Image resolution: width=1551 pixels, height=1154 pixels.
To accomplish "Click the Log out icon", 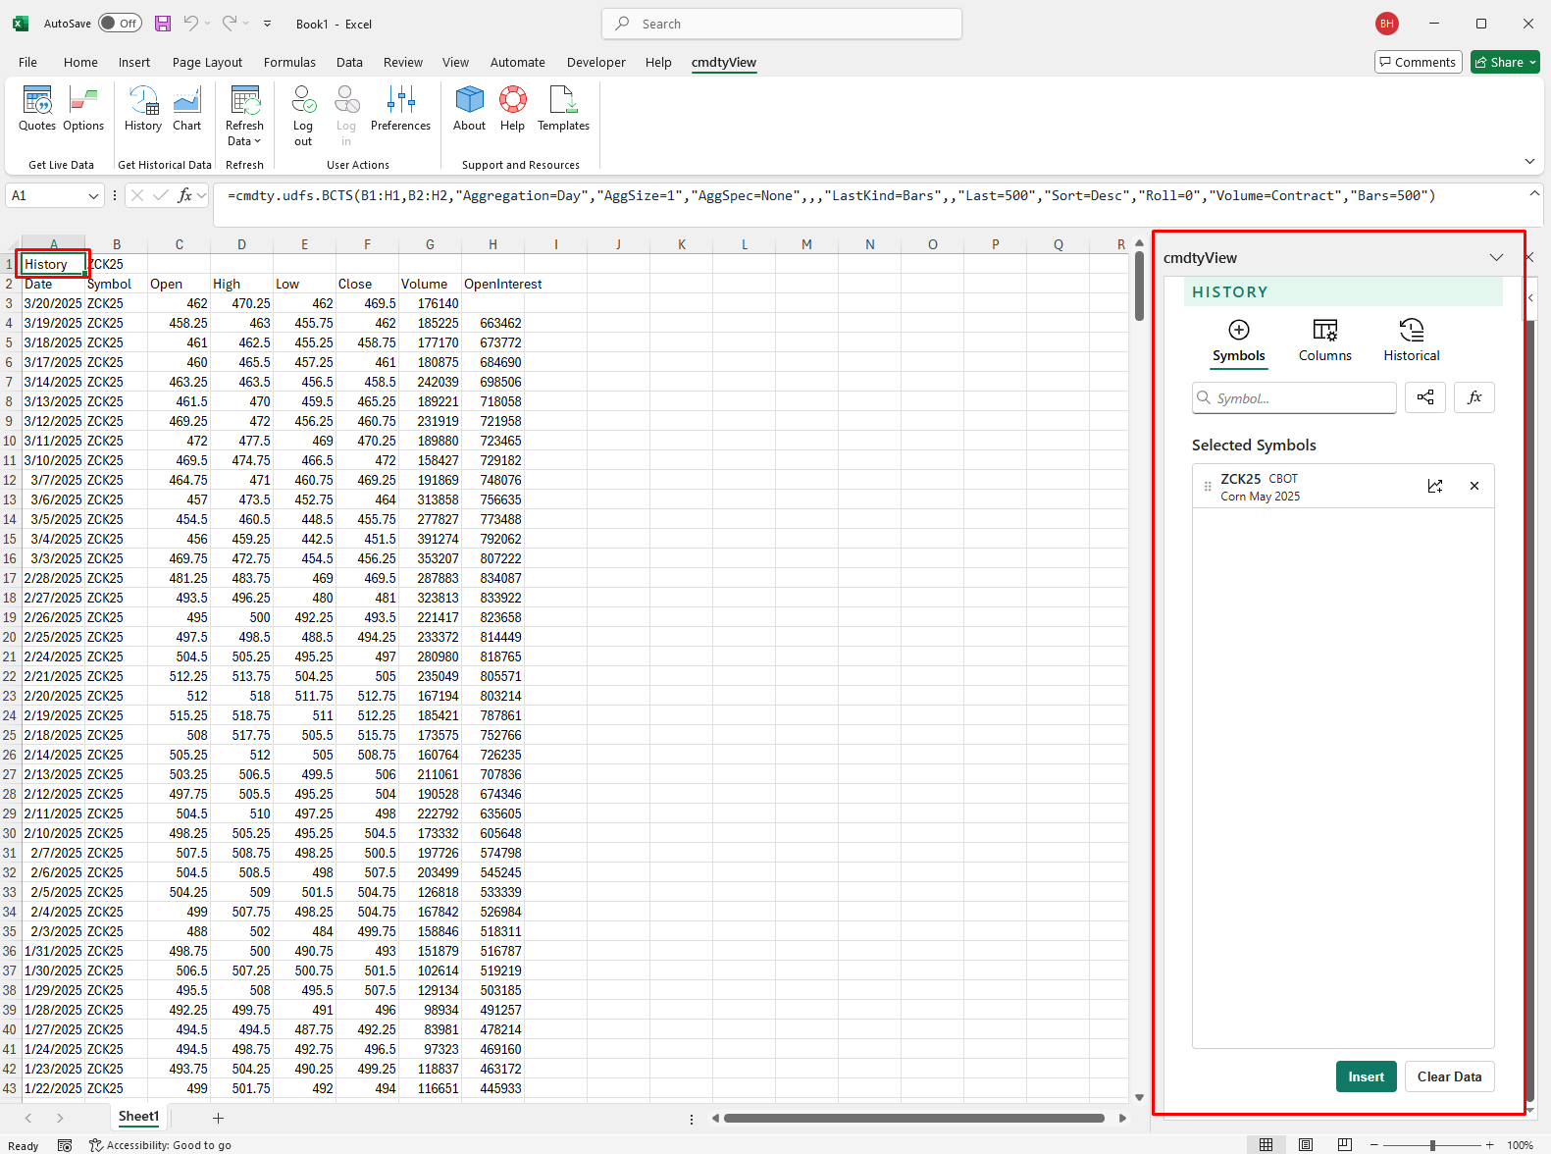I will [x=303, y=117].
